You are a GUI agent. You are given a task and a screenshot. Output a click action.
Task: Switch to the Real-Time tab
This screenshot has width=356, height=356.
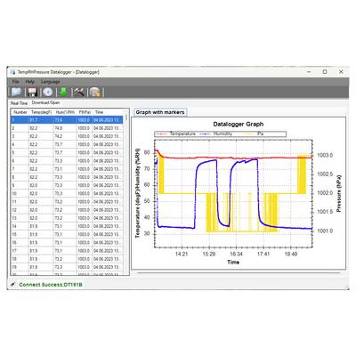(19, 103)
